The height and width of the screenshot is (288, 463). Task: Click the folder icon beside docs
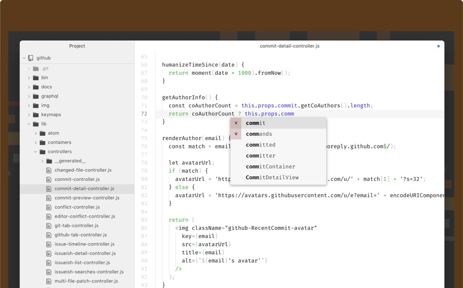point(35,87)
